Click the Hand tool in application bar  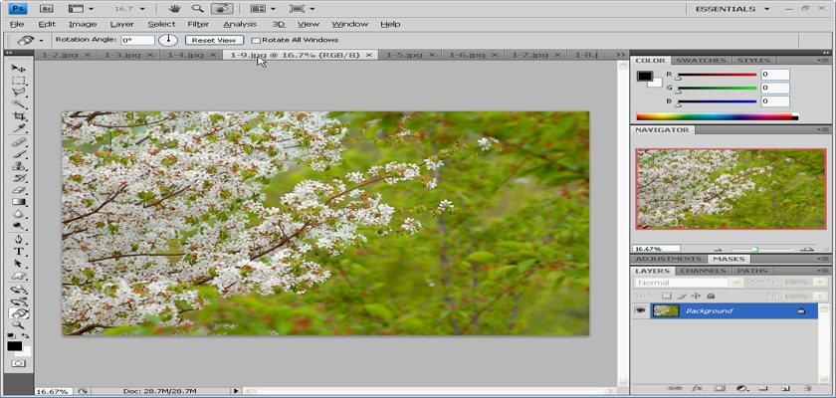click(174, 9)
